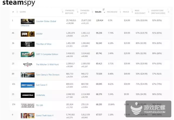The width and height of the screenshot is (174, 120).
Task: Select sales value 92,243
Action: click(x=99, y=43)
